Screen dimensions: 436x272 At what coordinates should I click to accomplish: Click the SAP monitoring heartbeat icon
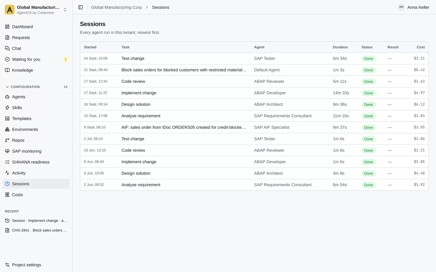coord(7,151)
